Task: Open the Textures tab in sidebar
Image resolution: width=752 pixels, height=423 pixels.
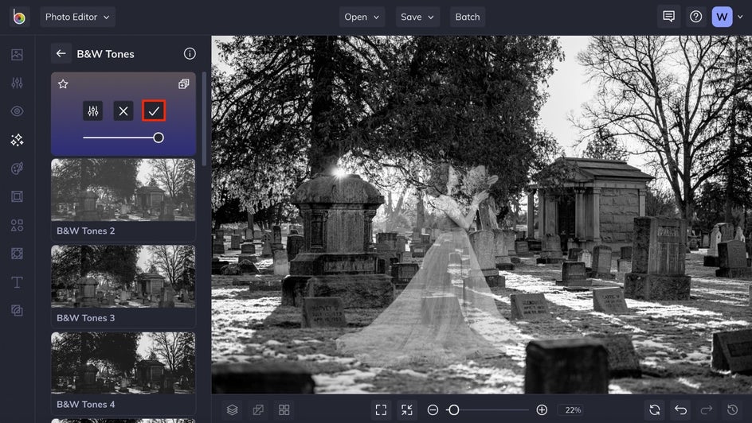Action: tap(17, 311)
